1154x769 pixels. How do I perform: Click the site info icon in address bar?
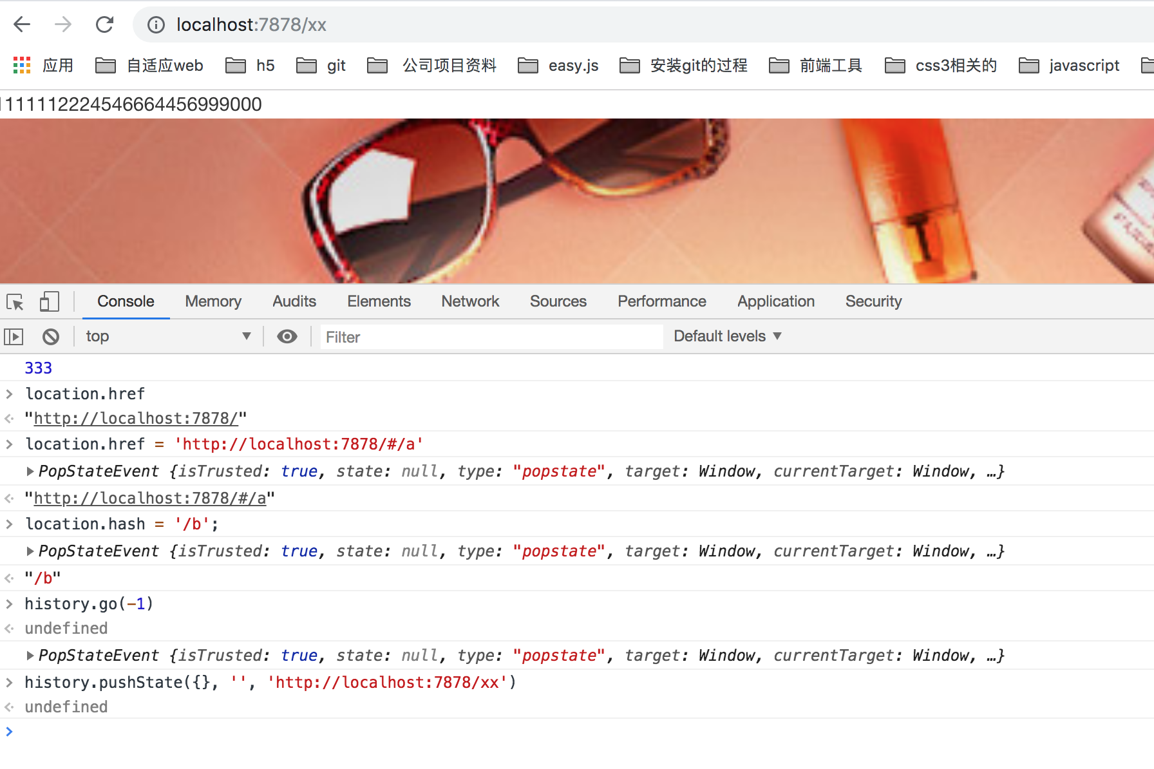[156, 24]
